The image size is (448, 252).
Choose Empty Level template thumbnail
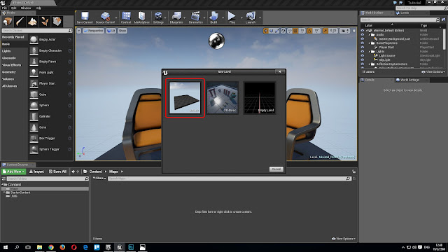tap(260, 98)
